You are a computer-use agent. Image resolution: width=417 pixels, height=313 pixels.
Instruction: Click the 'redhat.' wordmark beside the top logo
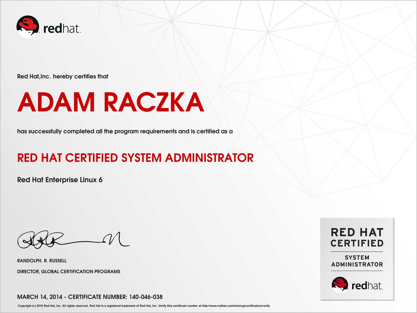pyautogui.click(x=62, y=29)
